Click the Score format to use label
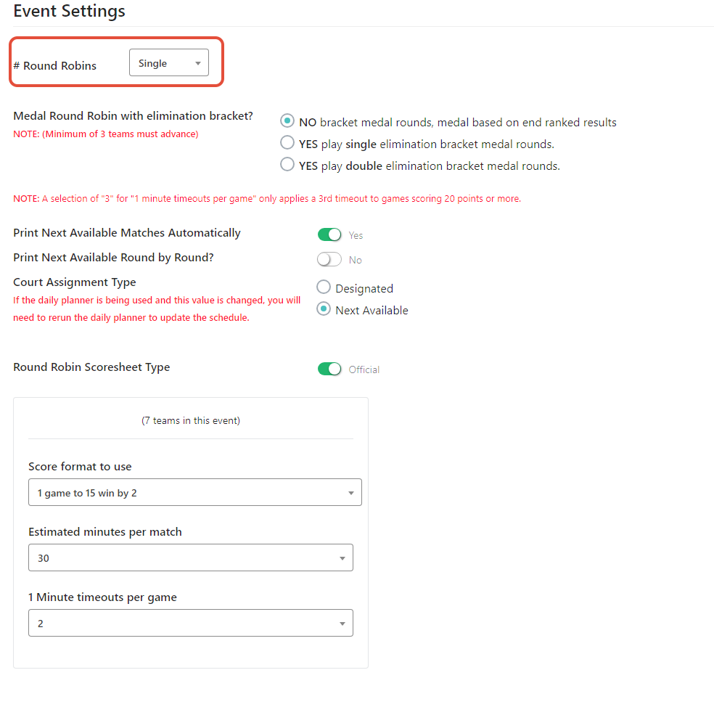Viewport: 714px width, 723px height. click(x=80, y=467)
